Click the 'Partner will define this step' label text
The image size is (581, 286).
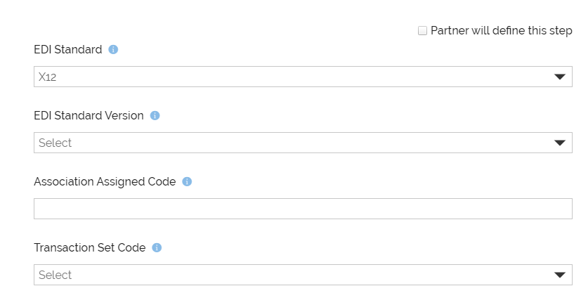[x=501, y=31]
